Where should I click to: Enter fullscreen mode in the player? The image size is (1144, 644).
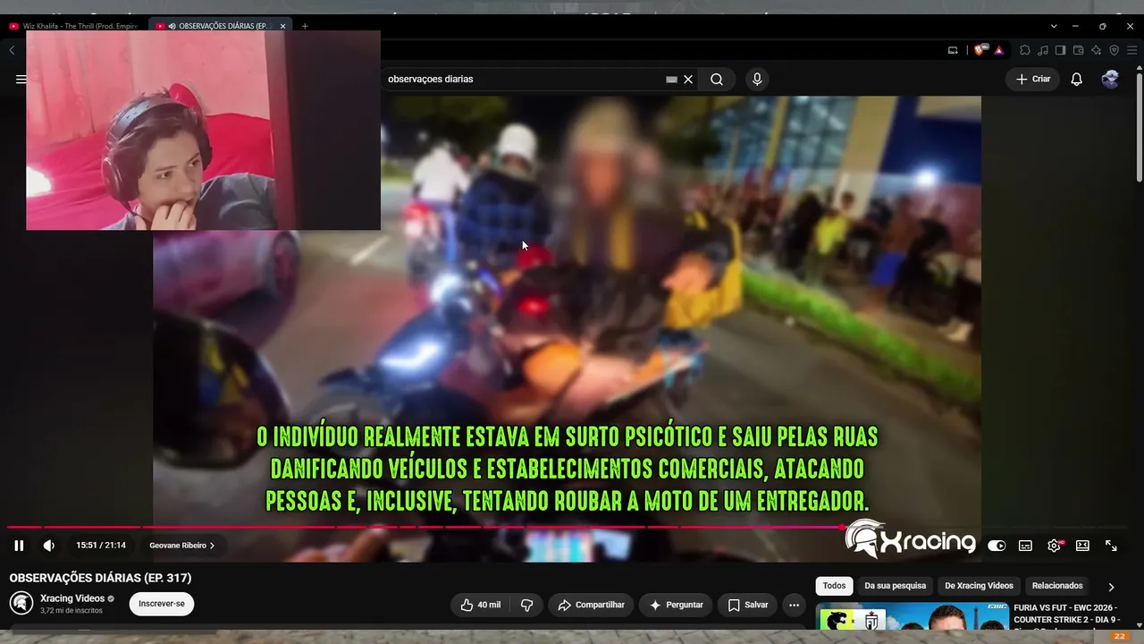(x=1111, y=546)
